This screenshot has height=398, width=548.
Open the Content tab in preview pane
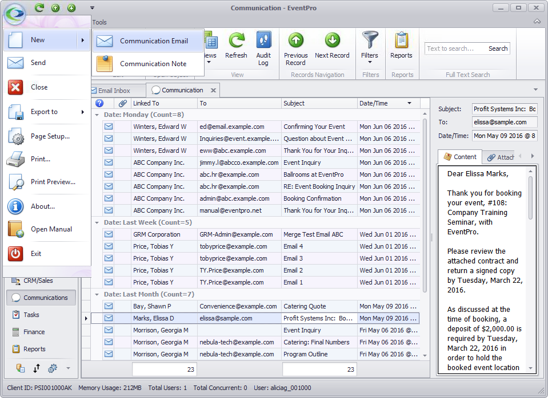pyautogui.click(x=460, y=157)
